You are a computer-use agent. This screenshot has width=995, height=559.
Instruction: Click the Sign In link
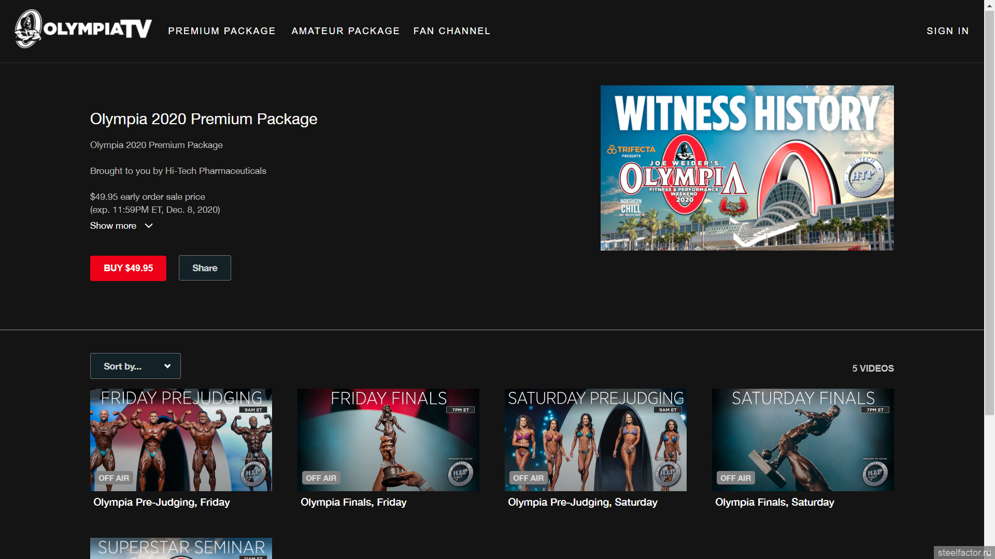pyautogui.click(x=947, y=31)
